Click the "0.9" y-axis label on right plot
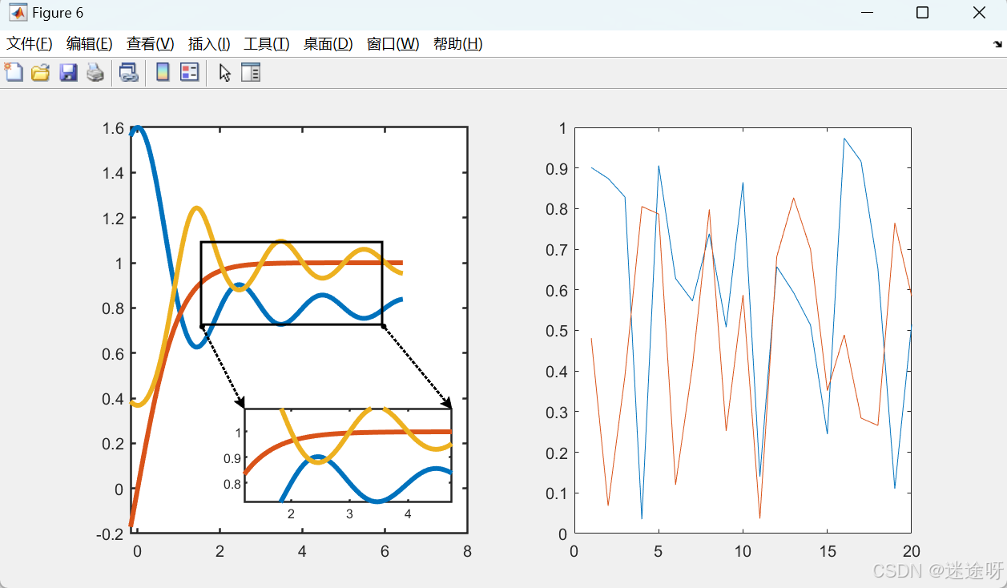Viewport: 1007px width, 588px height. click(x=556, y=169)
